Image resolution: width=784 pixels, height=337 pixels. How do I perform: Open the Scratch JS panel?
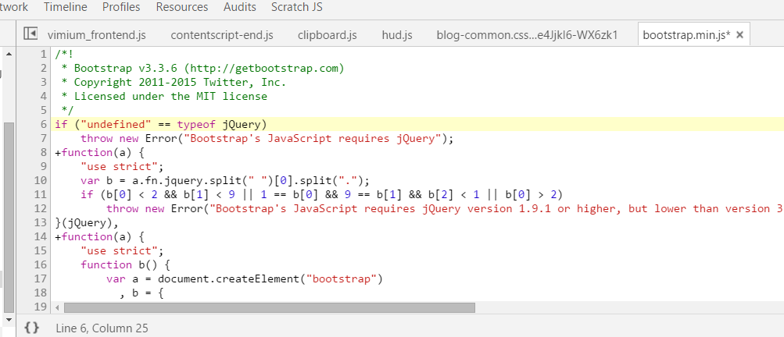coord(297,7)
